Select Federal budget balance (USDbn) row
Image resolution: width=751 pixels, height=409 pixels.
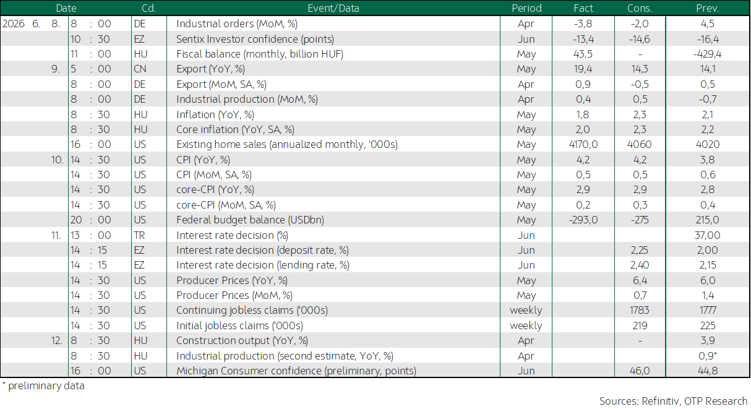click(375, 220)
